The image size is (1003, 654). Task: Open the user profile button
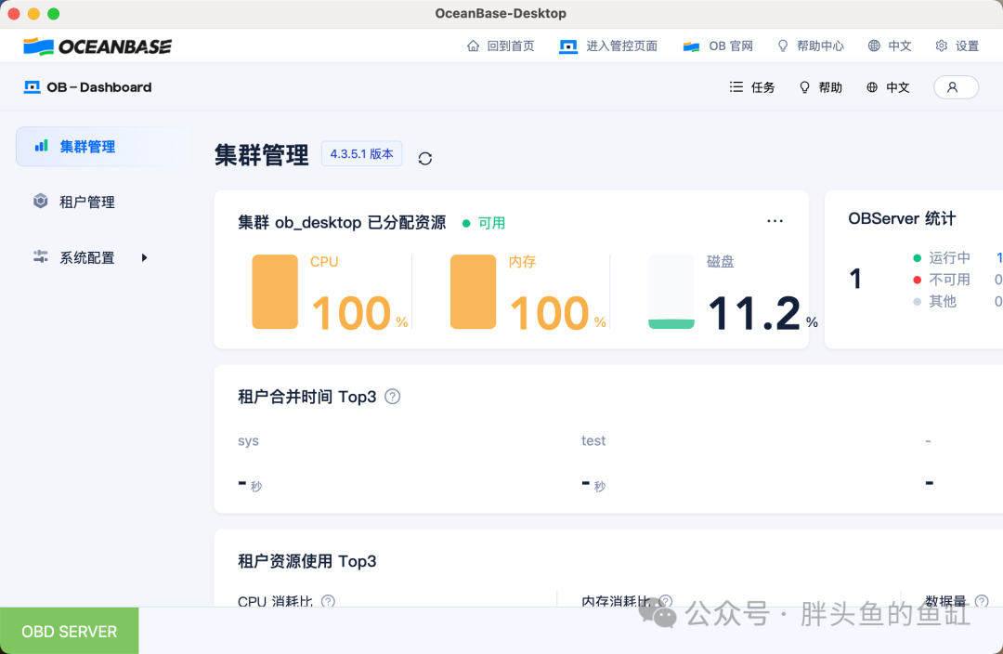(x=956, y=87)
